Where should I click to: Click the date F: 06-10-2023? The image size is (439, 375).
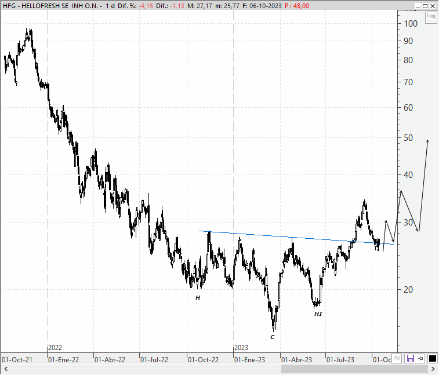(x=262, y=6)
